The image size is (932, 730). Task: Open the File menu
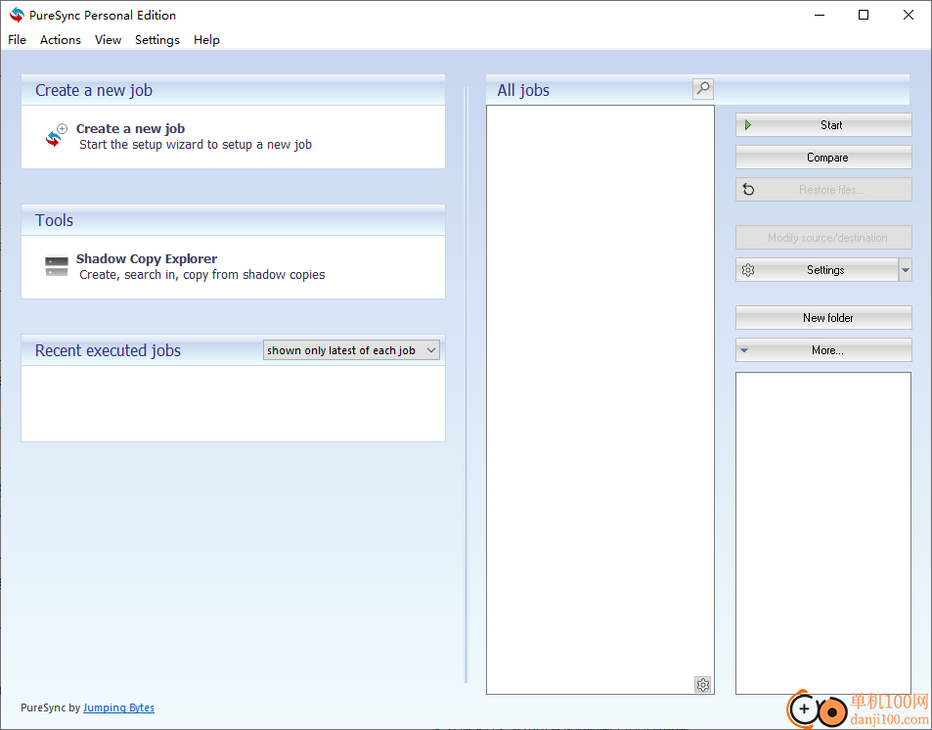coord(18,40)
